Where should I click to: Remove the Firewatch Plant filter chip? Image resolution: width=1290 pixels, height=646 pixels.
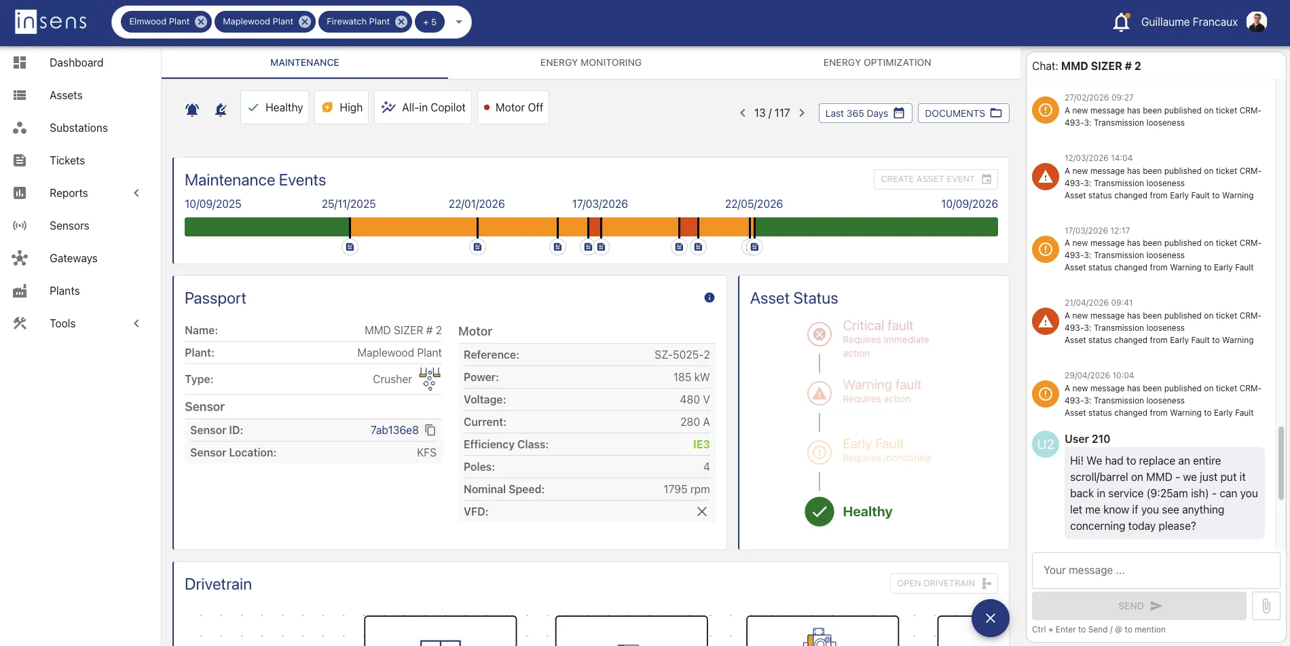click(401, 22)
